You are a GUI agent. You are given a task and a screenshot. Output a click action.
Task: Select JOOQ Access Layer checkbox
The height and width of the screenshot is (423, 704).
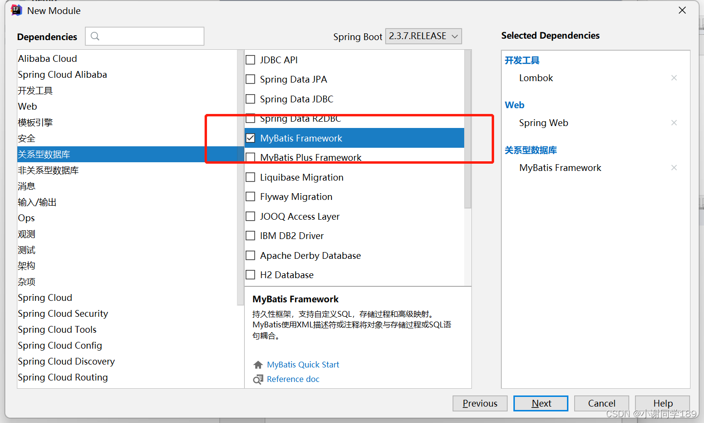pyautogui.click(x=250, y=216)
